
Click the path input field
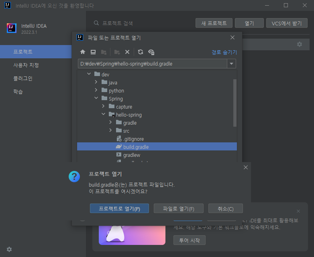[x=153, y=64]
